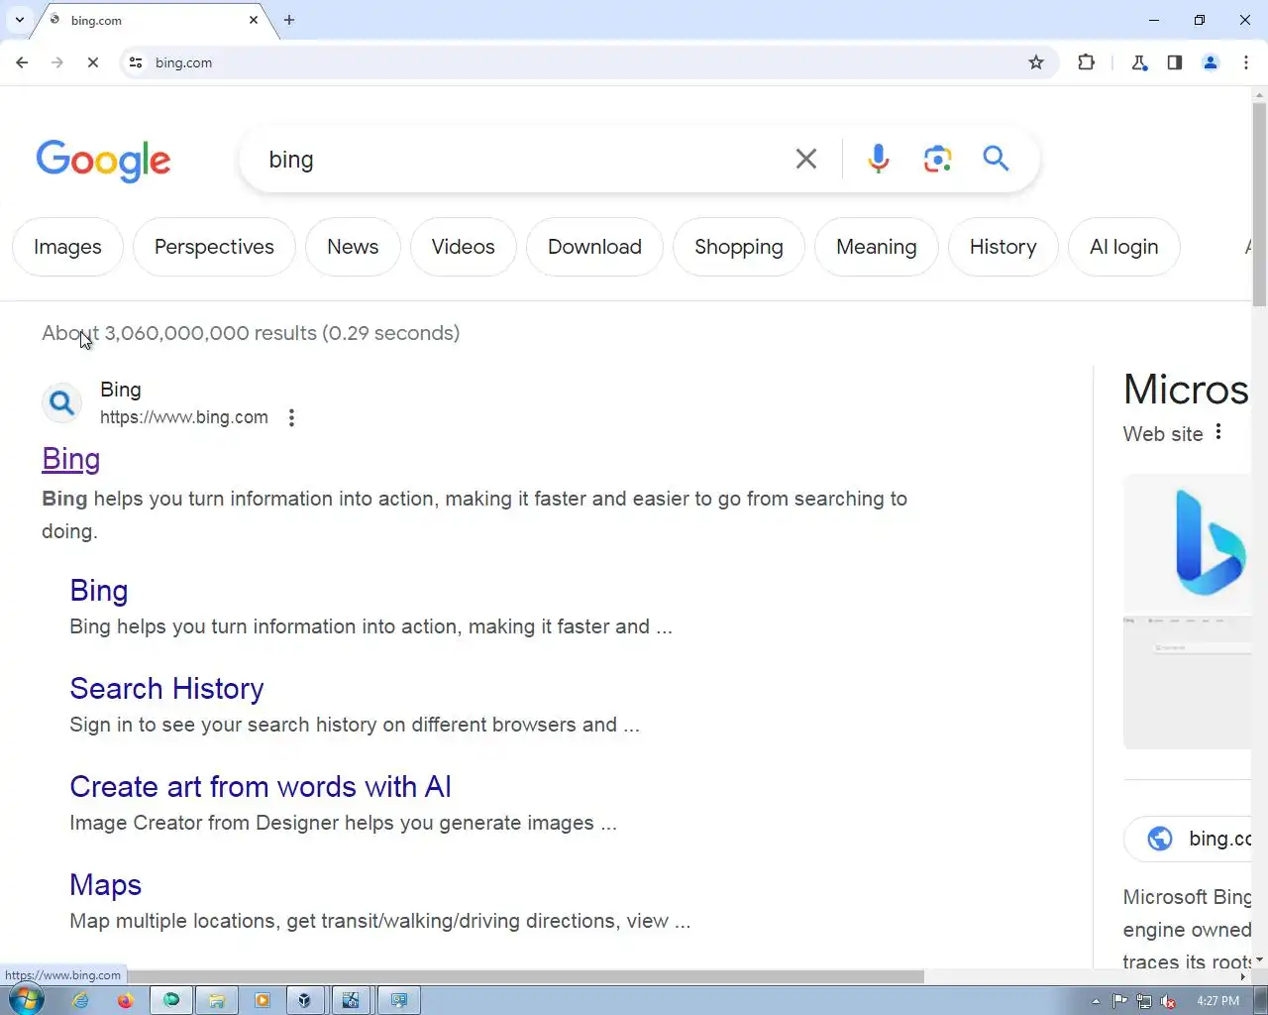Open the indented Bing sitelink
1268x1015 pixels.
coord(98,591)
